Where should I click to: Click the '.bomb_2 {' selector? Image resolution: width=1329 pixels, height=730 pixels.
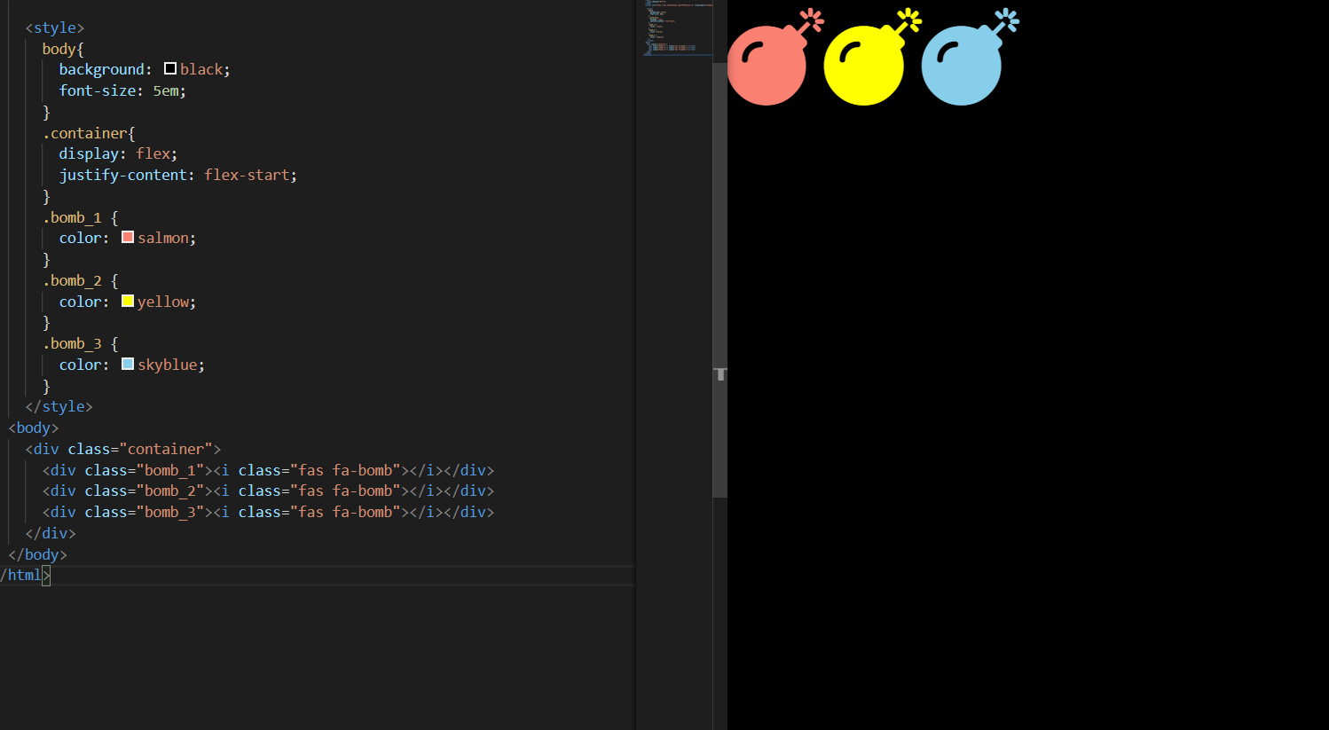point(81,280)
